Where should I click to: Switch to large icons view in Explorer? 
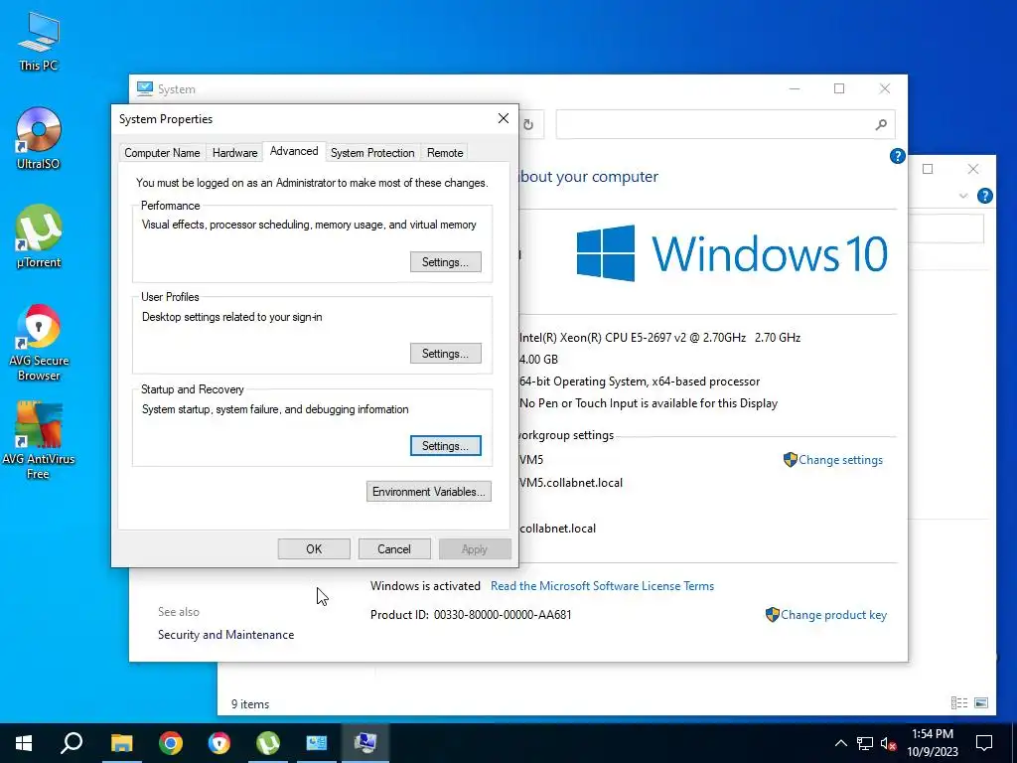click(x=981, y=703)
